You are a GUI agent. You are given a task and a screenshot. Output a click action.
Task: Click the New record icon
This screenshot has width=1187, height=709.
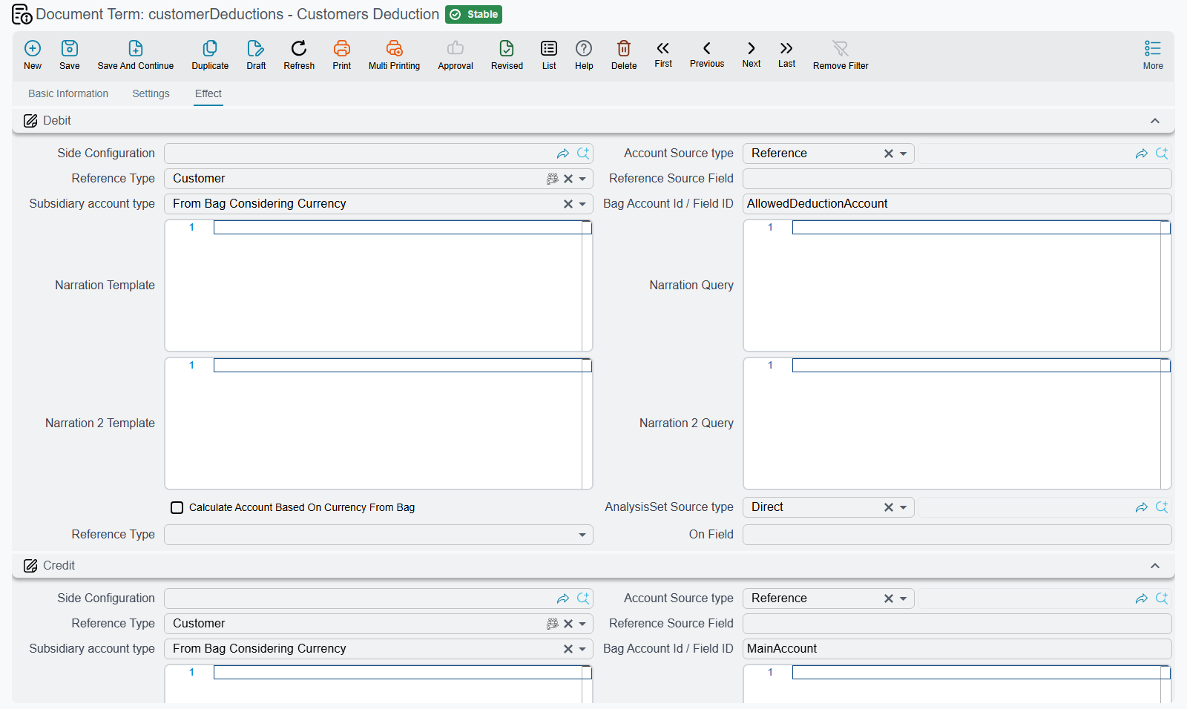tap(33, 48)
